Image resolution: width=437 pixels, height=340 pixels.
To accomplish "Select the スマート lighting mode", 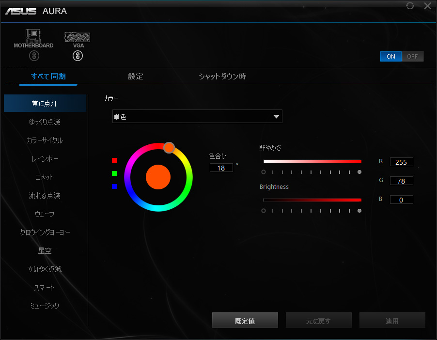I will click(45, 287).
